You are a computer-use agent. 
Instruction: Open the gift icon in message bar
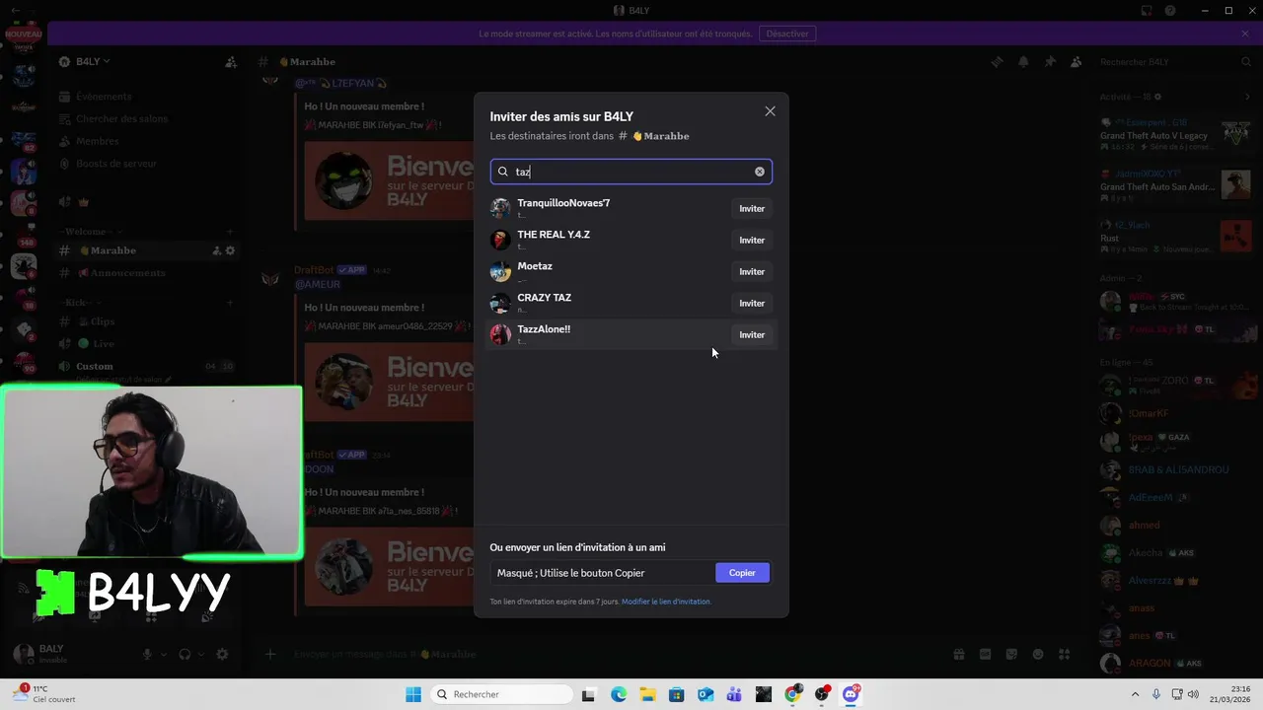point(958,654)
